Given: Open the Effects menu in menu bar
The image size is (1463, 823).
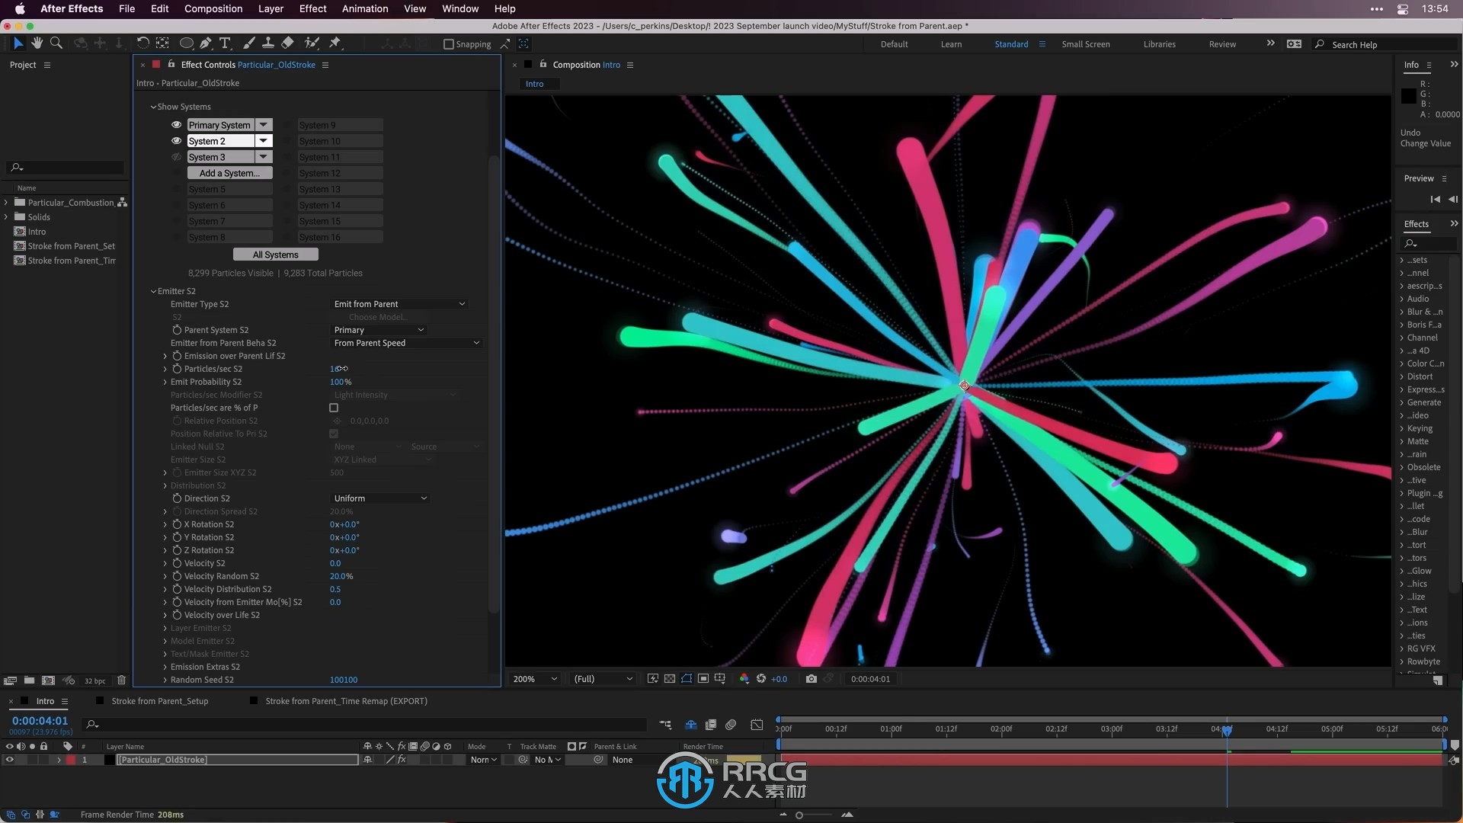Looking at the screenshot, I should tap(312, 8).
